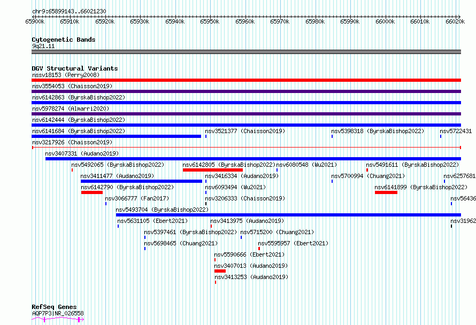The height and width of the screenshot is (325, 476).
Task: Open the AQP7P3|NR_026558 gene label
Action: 58,313
